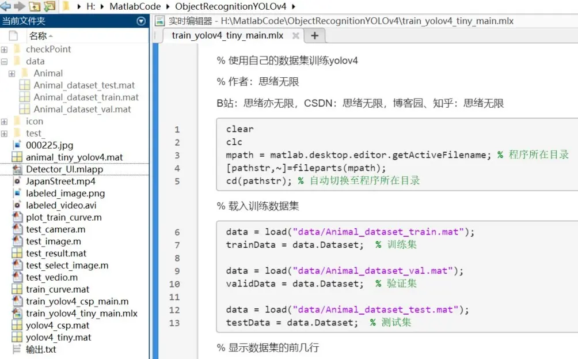Select test_result.mat file

pos(56,253)
